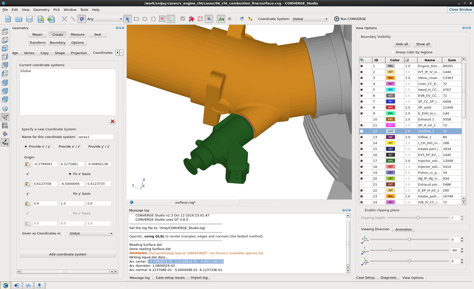Click the Run CONVERGE button
The height and width of the screenshot is (289, 474).
[350, 19]
